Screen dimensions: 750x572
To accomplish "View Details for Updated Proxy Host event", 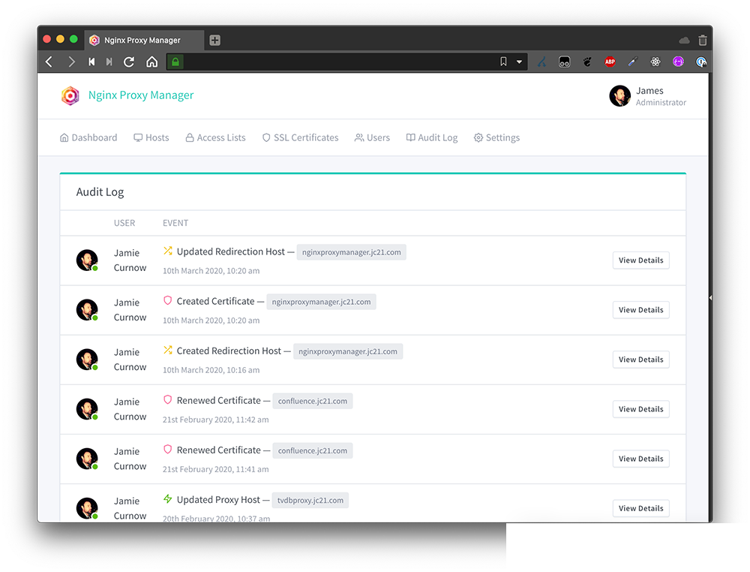I will point(641,508).
